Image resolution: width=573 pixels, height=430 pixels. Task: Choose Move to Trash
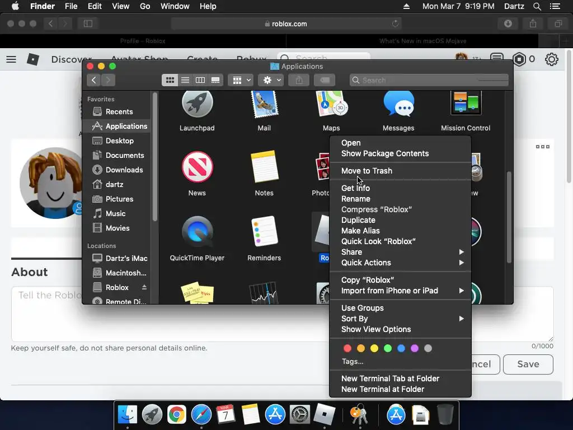pos(400,171)
